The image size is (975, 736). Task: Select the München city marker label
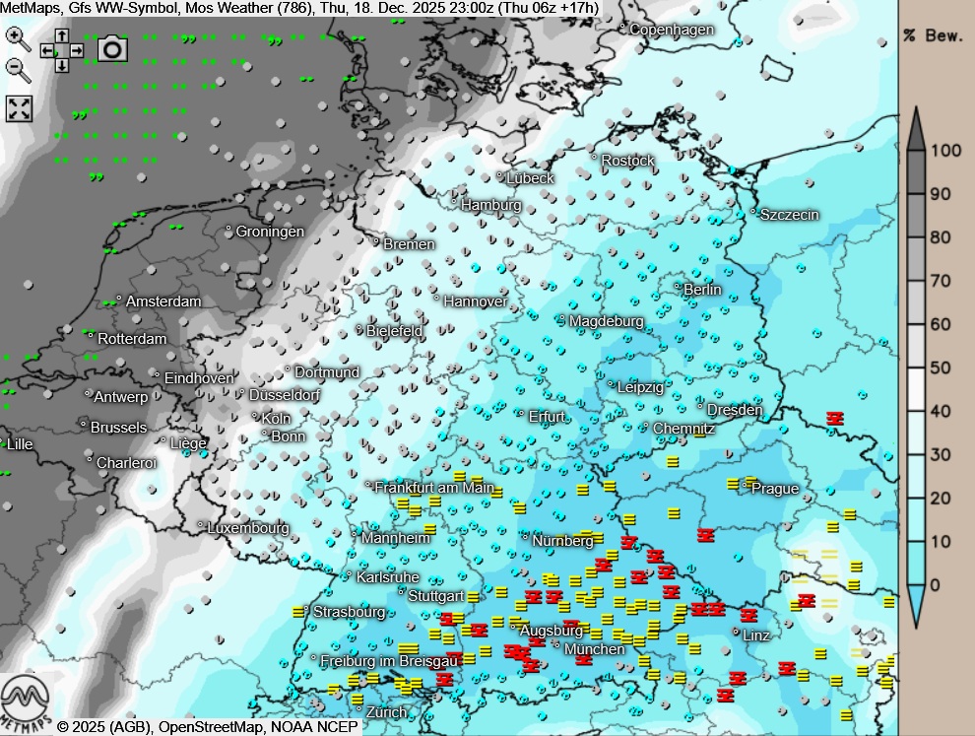594,649
